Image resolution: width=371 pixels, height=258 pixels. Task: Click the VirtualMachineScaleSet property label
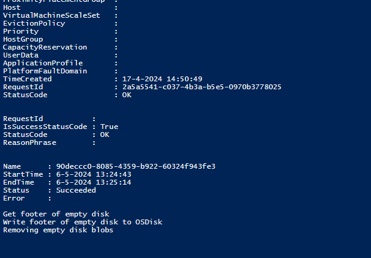tap(51, 15)
